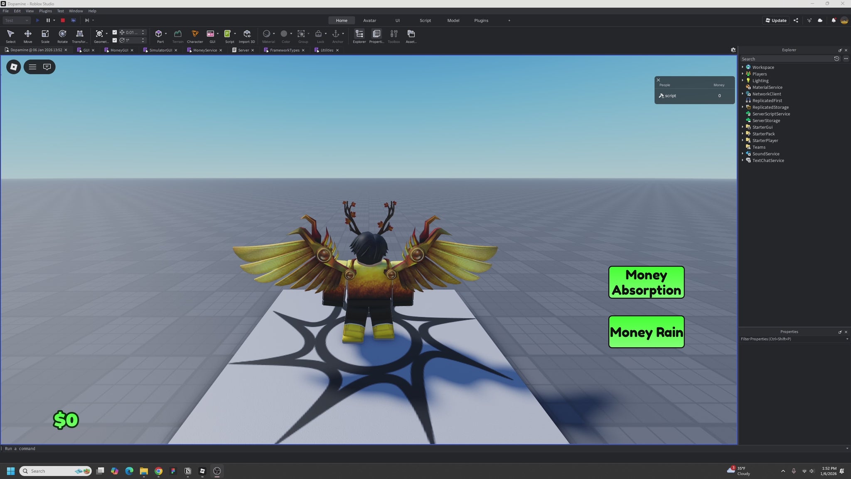Expand ReplicatedStorage in Explorer
Image resolution: width=851 pixels, height=479 pixels.
pos(743,107)
